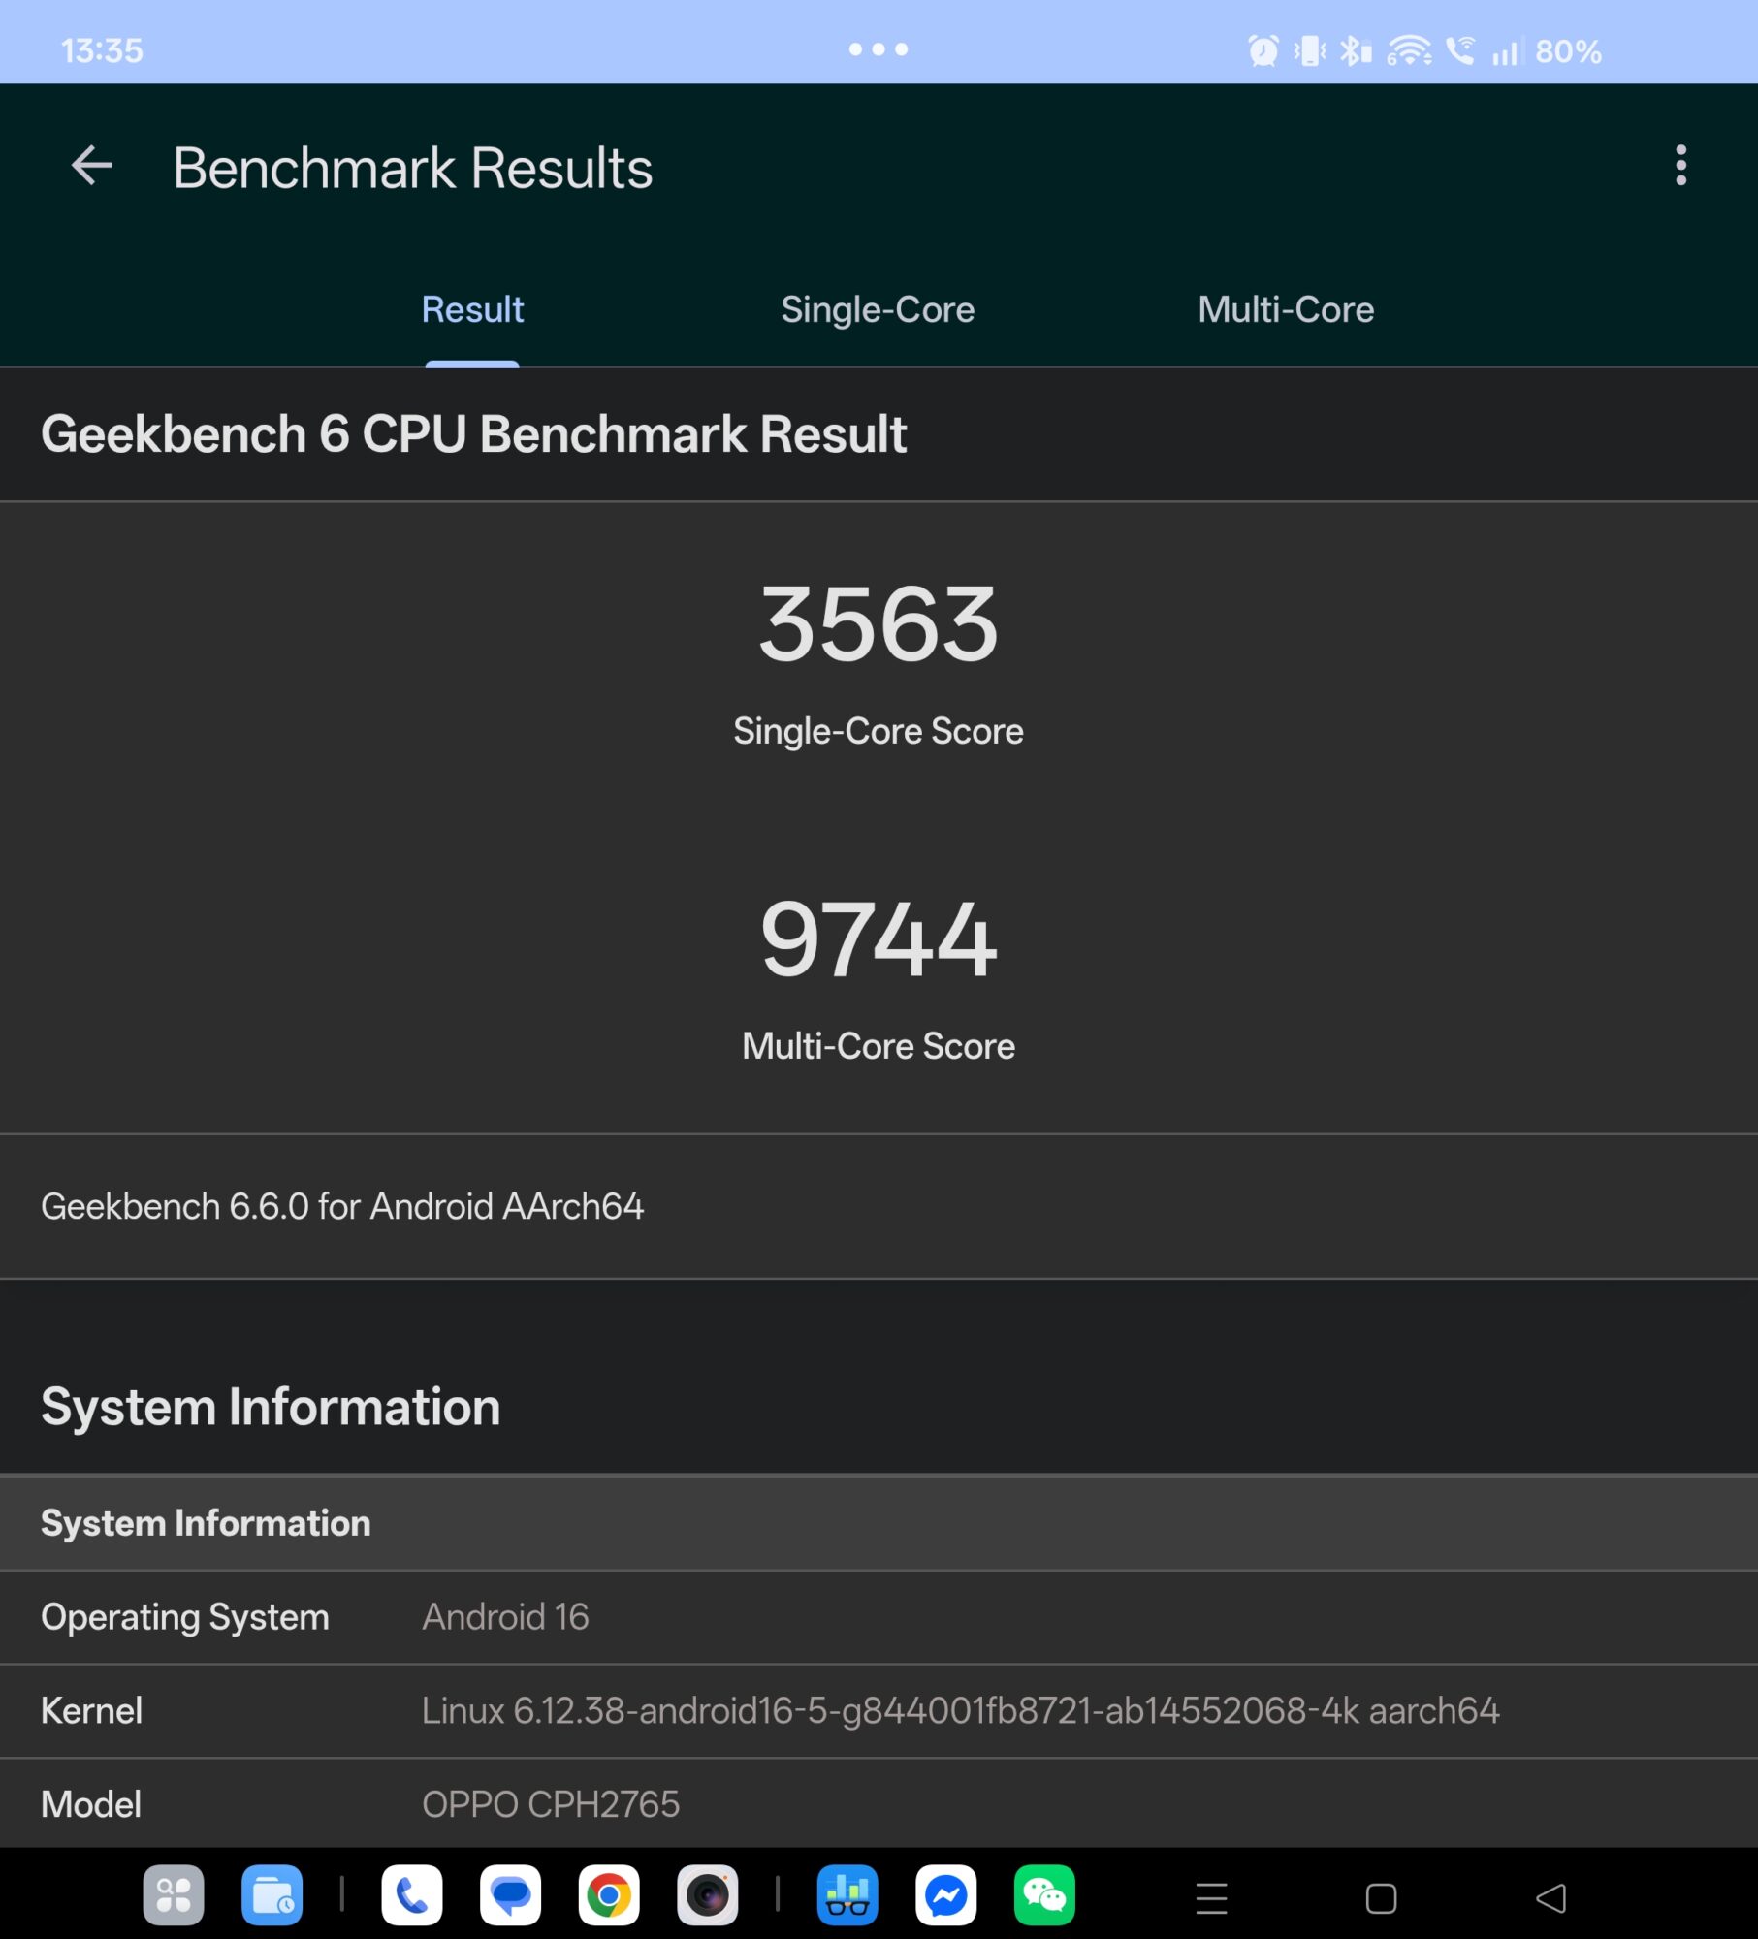Tap the Wi-Fi status icon
This screenshot has width=1758, height=1939.
[1409, 50]
